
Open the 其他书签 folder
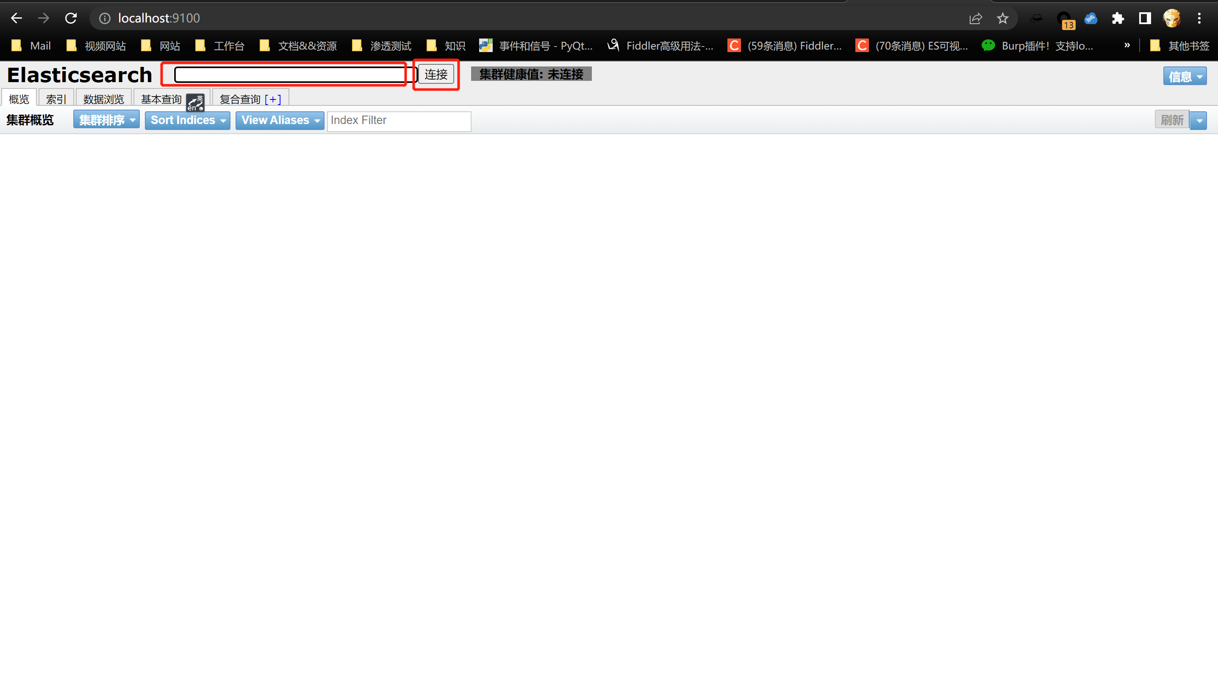(1180, 45)
